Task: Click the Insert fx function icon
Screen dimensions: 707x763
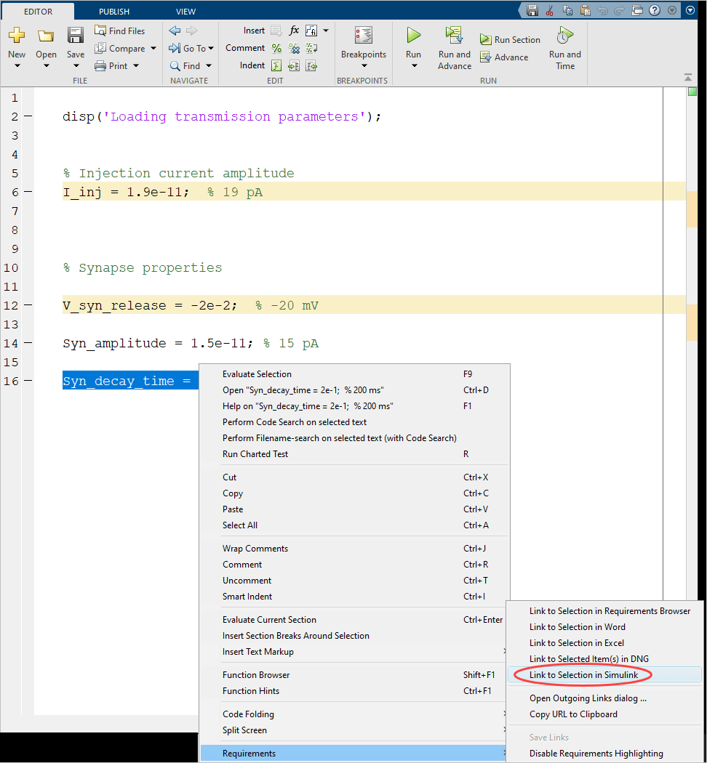Action: (294, 31)
